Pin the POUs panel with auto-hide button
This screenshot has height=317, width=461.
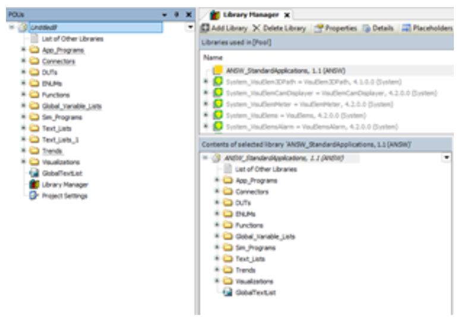pyautogui.click(x=176, y=14)
